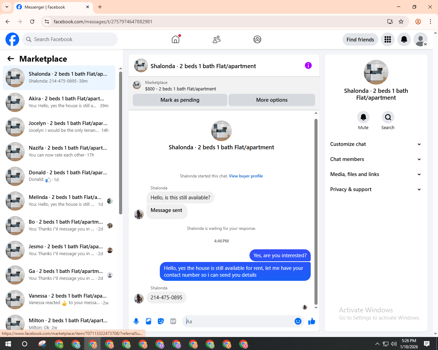Click the browser address bar URL
Viewport: 438px width, 350px height.
103,22
